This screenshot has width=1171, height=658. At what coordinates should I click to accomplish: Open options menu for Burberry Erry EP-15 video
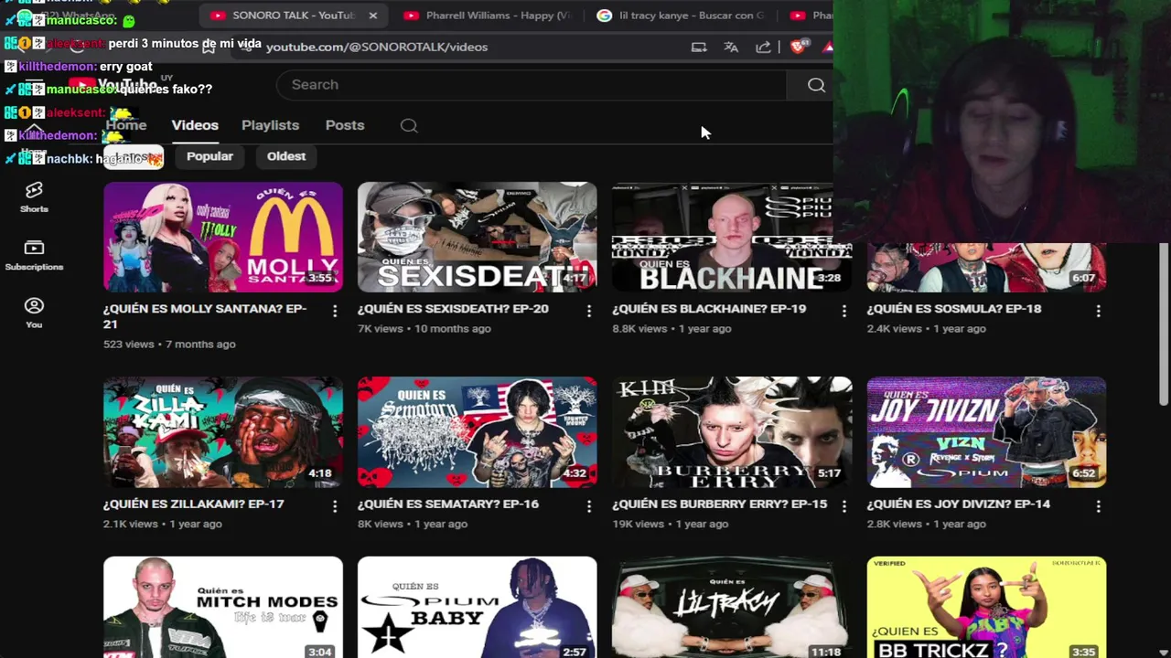point(843,505)
